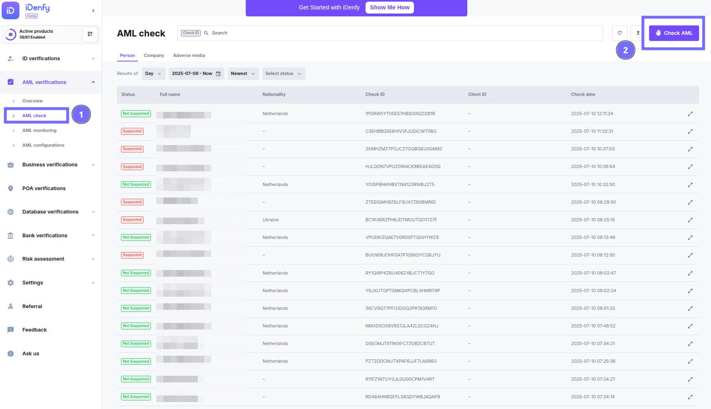Click the Show Me How button

[x=389, y=7]
